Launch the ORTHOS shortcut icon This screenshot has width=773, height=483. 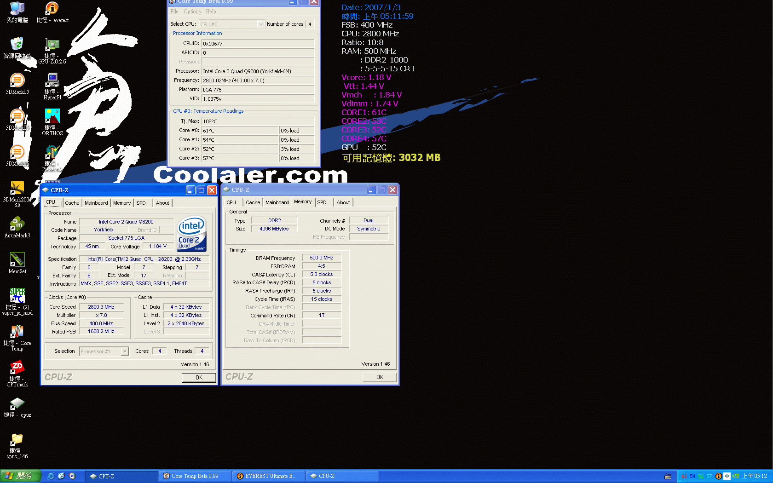pos(52,122)
